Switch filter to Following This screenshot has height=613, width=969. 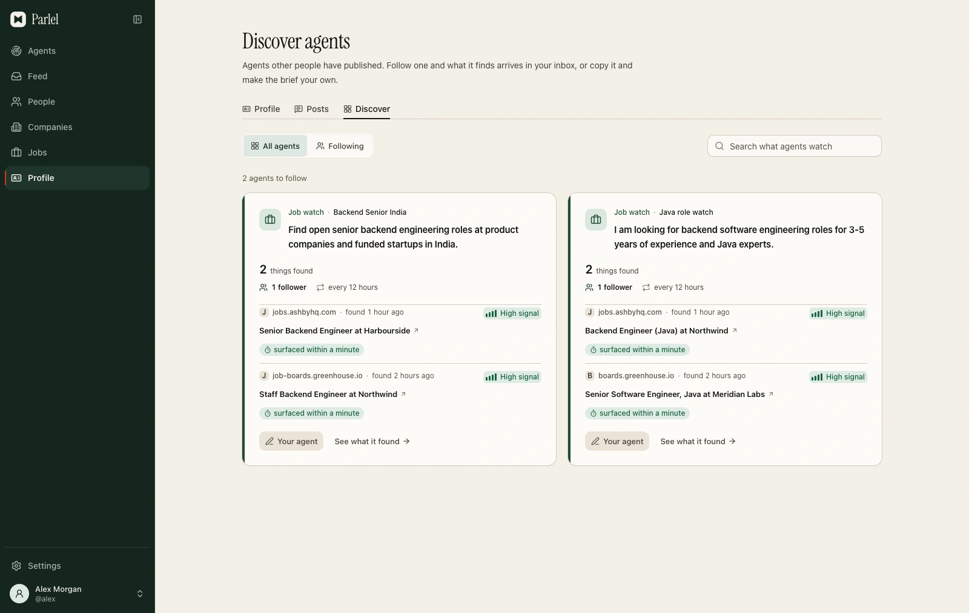pyautogui.click(x=340, y=146)
